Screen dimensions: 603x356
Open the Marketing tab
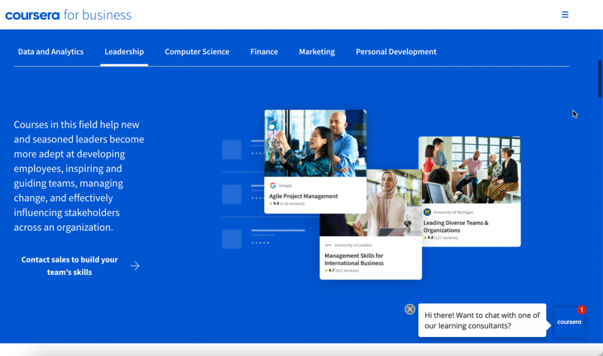pyautogui.click(x=317, y=52)
